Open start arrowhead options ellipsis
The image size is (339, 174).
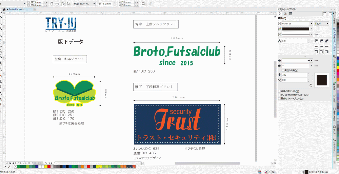(x=316, y=61)
